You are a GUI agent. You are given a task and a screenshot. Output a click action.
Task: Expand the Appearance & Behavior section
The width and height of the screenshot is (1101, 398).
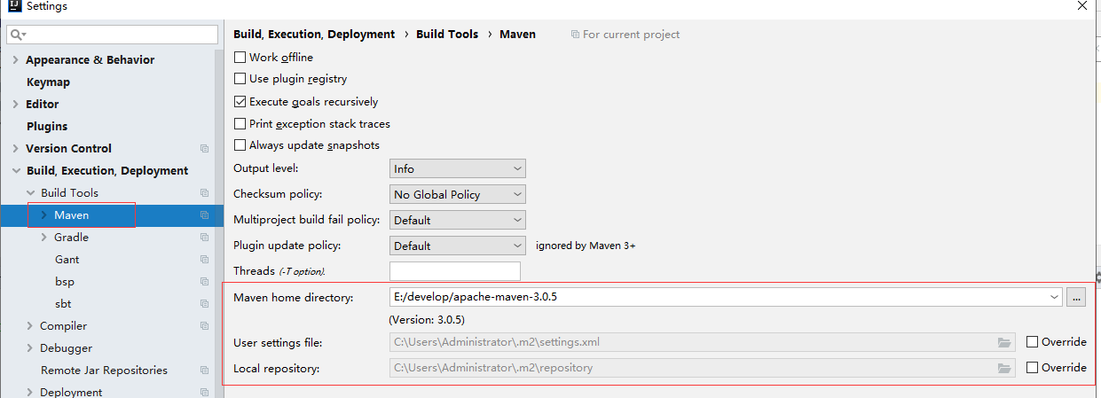pyautogui.click(x=15, y=60)
